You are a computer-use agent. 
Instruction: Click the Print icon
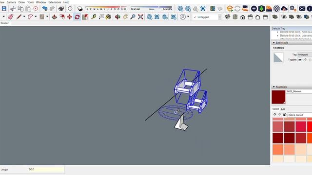click(61, 9)
